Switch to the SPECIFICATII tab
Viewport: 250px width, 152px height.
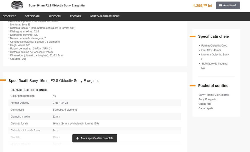32,16
